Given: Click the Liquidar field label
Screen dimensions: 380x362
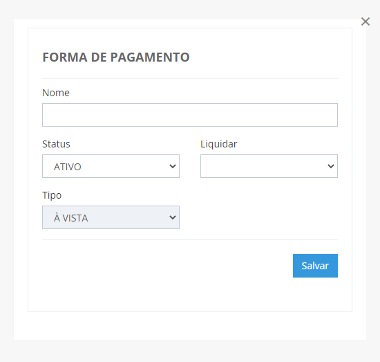Looking at the screenshot, I should 218,144.
